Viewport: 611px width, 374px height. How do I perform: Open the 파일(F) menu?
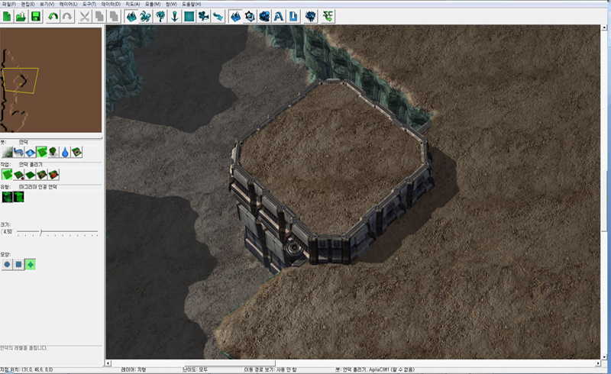click(x=8, y=4)
